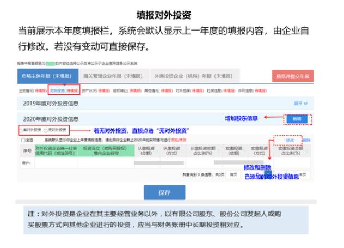Go to 首页 in table pagination
Viewport: 344px width, 248px height.
[x=234, y=174]
